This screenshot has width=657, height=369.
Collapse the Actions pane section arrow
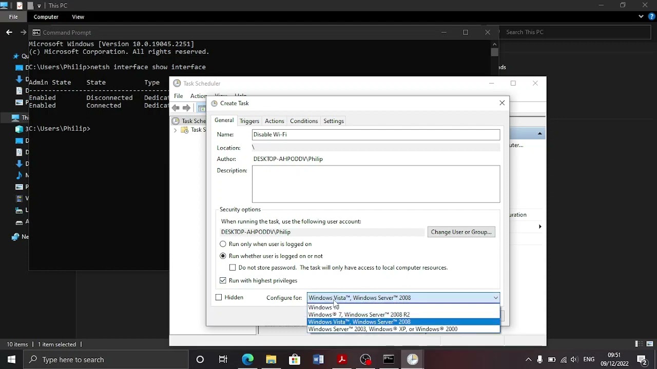click(539, 134)
